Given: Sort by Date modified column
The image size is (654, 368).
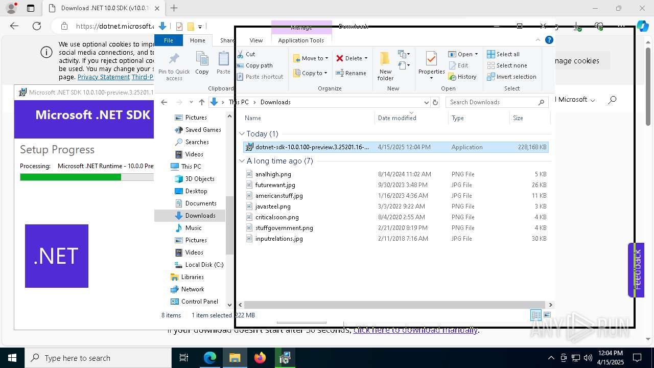Looking at the screenshot, I should [x=412, y=118].
